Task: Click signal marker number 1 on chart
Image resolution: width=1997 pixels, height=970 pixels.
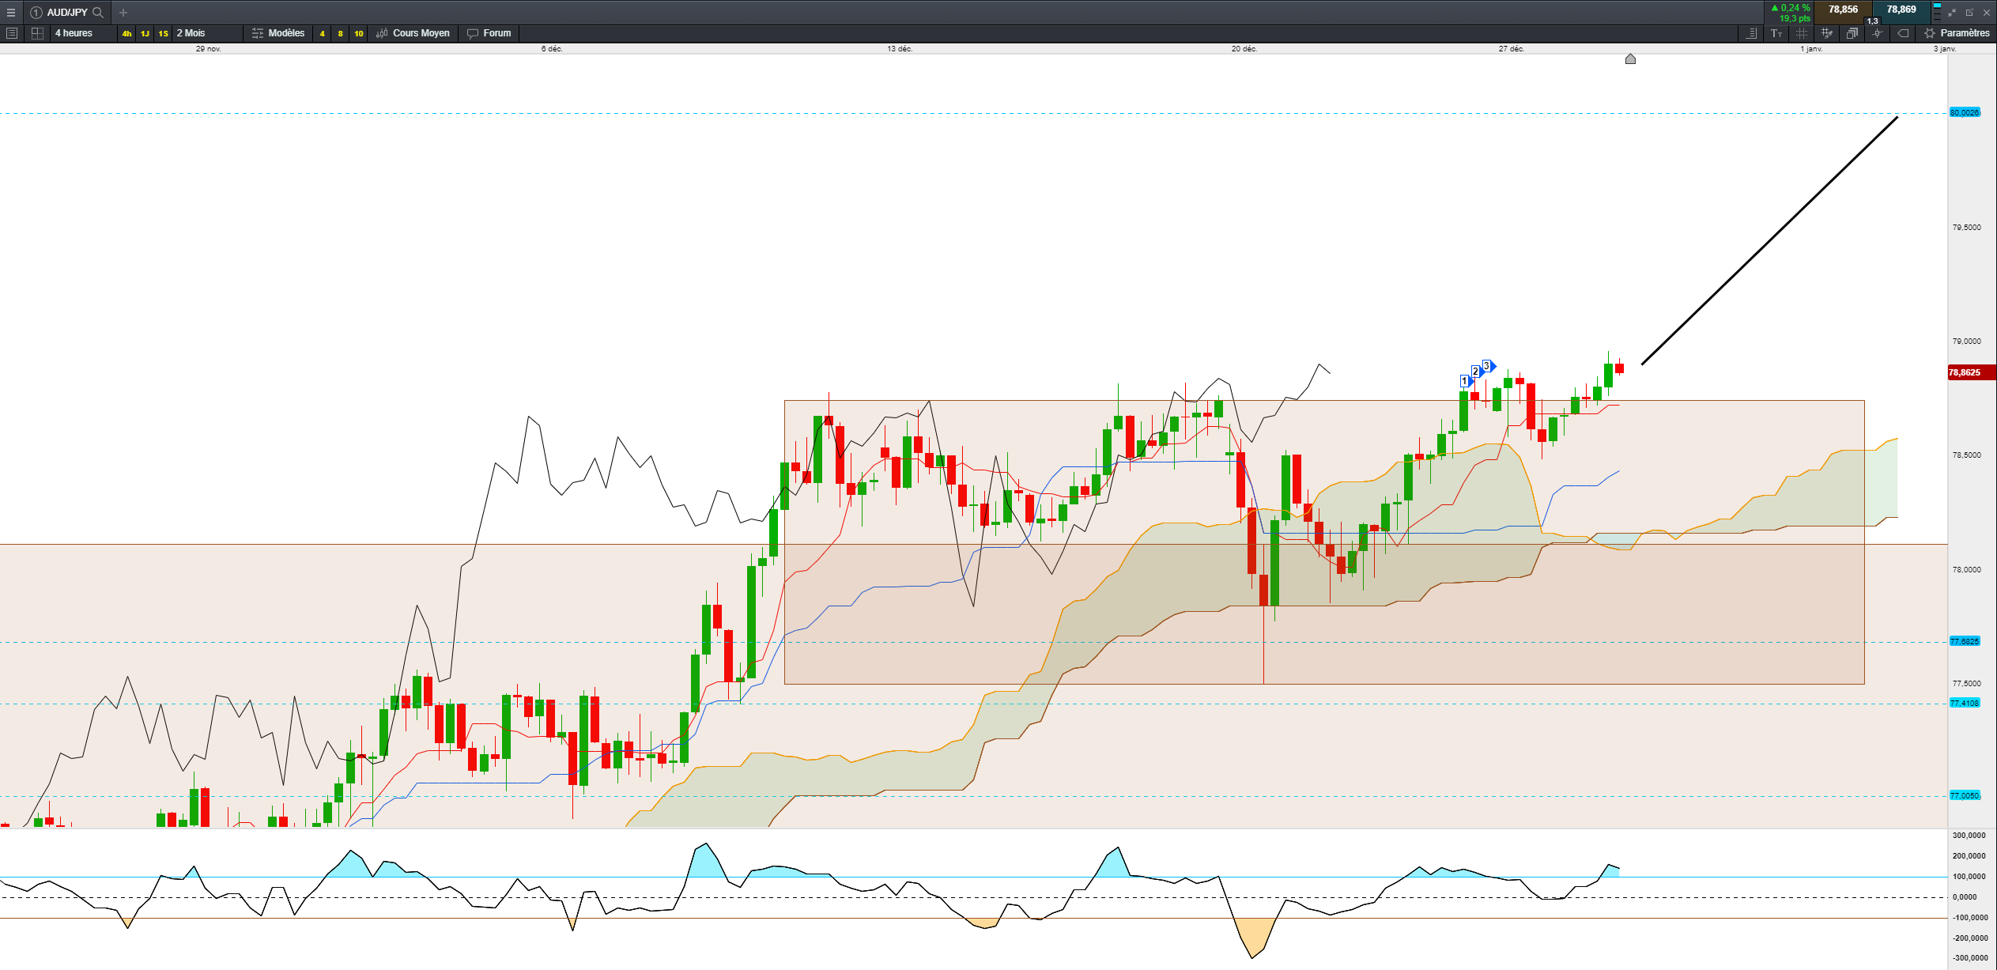Action: click(x=1465, y=382)
